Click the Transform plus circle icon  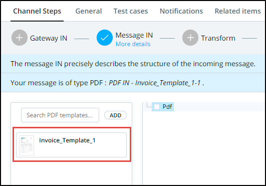190,38
